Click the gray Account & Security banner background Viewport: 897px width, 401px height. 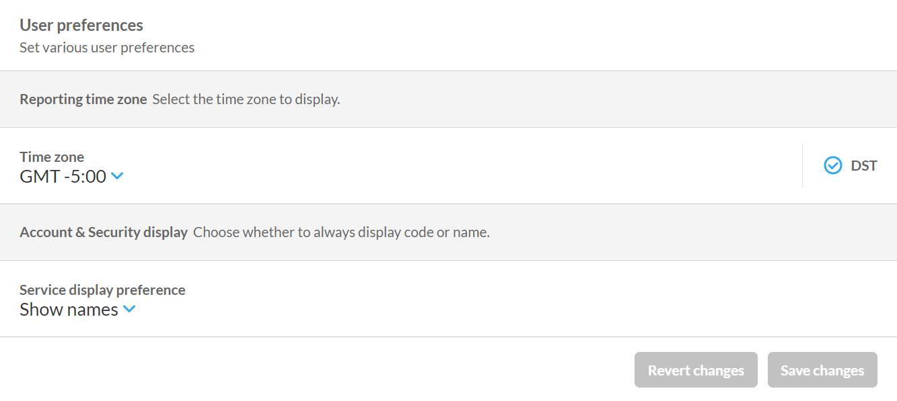point(673,232)
